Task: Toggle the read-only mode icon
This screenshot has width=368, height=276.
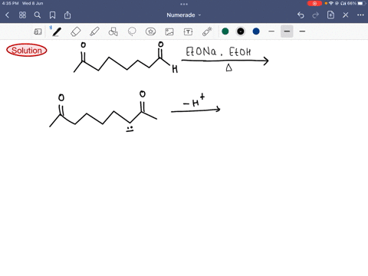Action: click(38, 31)
